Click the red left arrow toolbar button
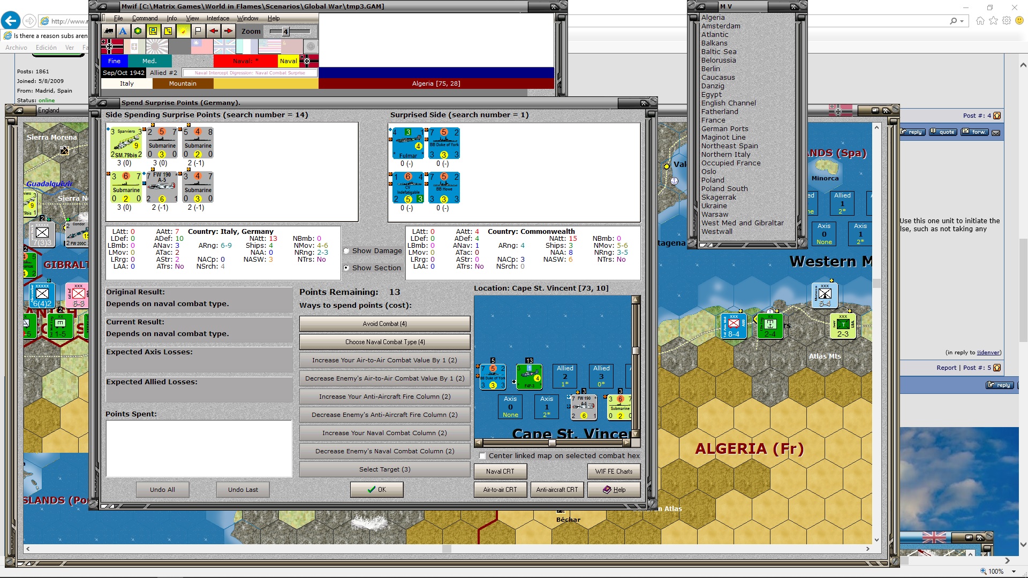This screenshot has width=1028, height=578. click(213, 31)
